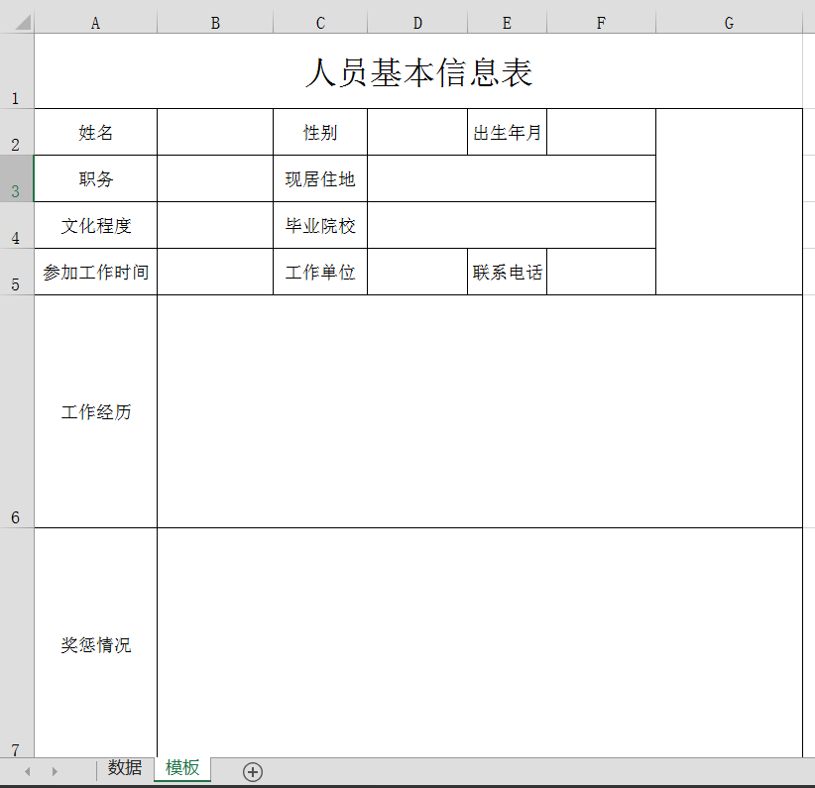Switch to the 数据 sheet tab

123,768
